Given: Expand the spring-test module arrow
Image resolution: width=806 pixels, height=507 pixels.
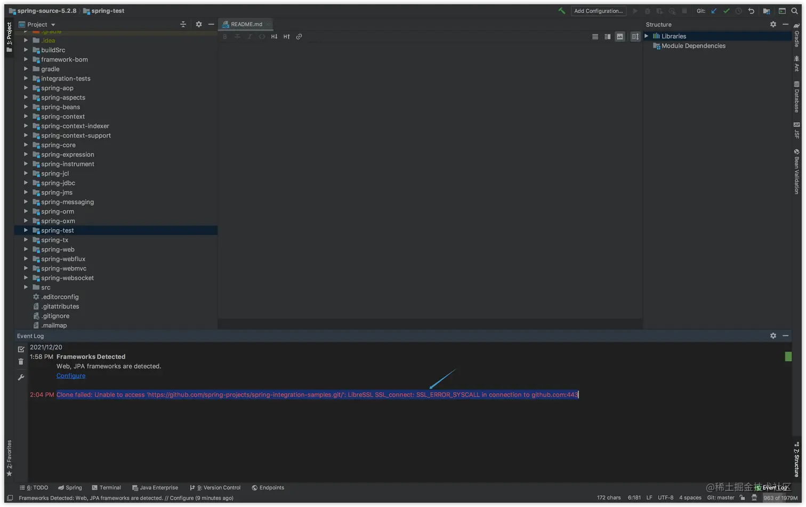Looking at the screenshot, I should 26,230.
